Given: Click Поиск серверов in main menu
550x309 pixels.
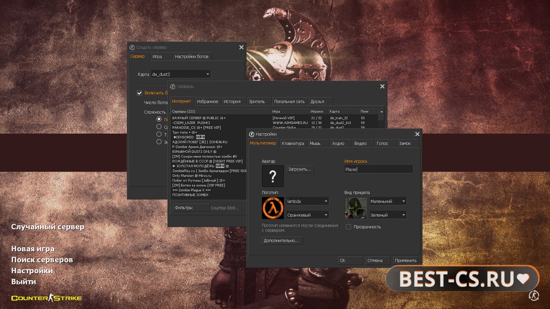Looking at the screenshot, I should [42, 260].
